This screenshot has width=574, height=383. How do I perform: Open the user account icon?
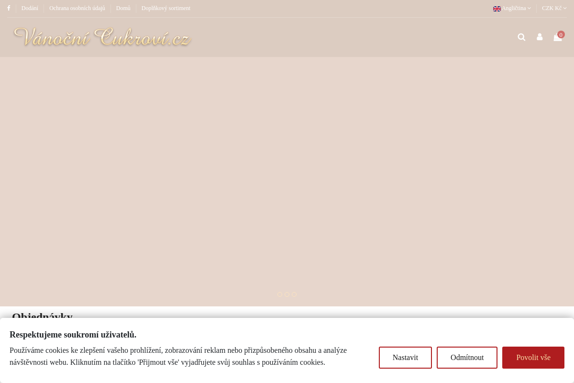tap(540, 37)
